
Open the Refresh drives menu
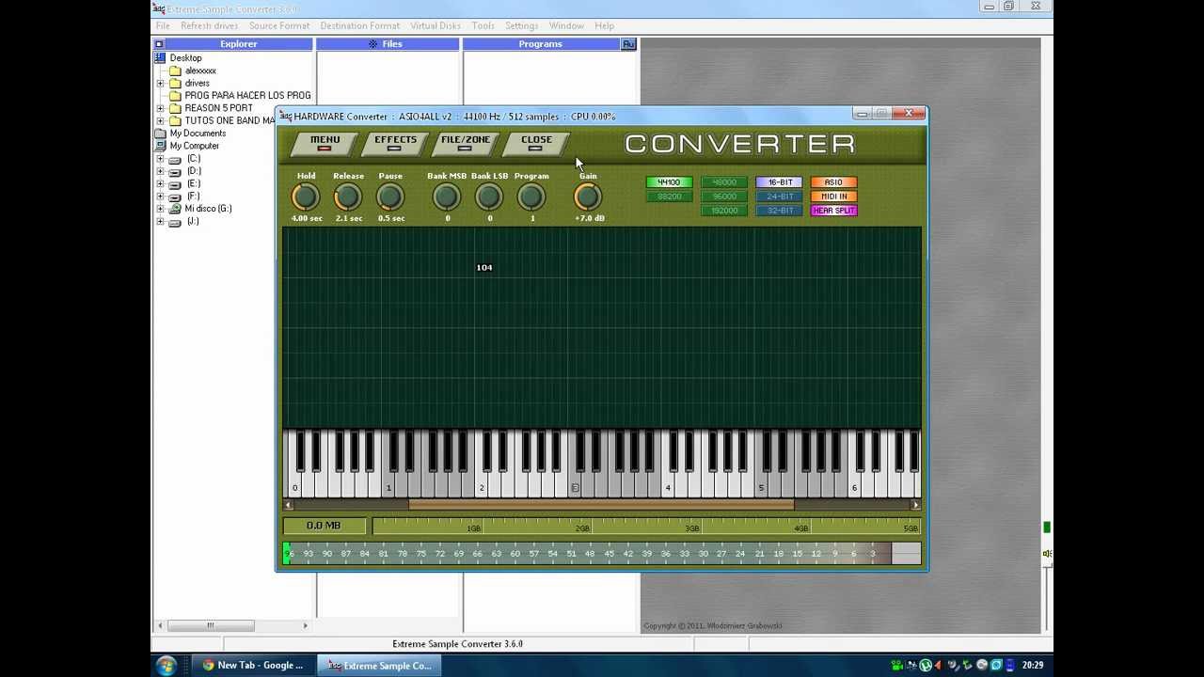[x=209, y=26]
